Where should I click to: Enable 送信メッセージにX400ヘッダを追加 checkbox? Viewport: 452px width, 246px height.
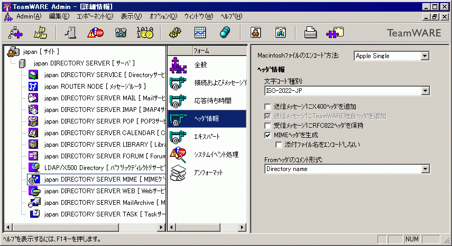tap(268, 107)
